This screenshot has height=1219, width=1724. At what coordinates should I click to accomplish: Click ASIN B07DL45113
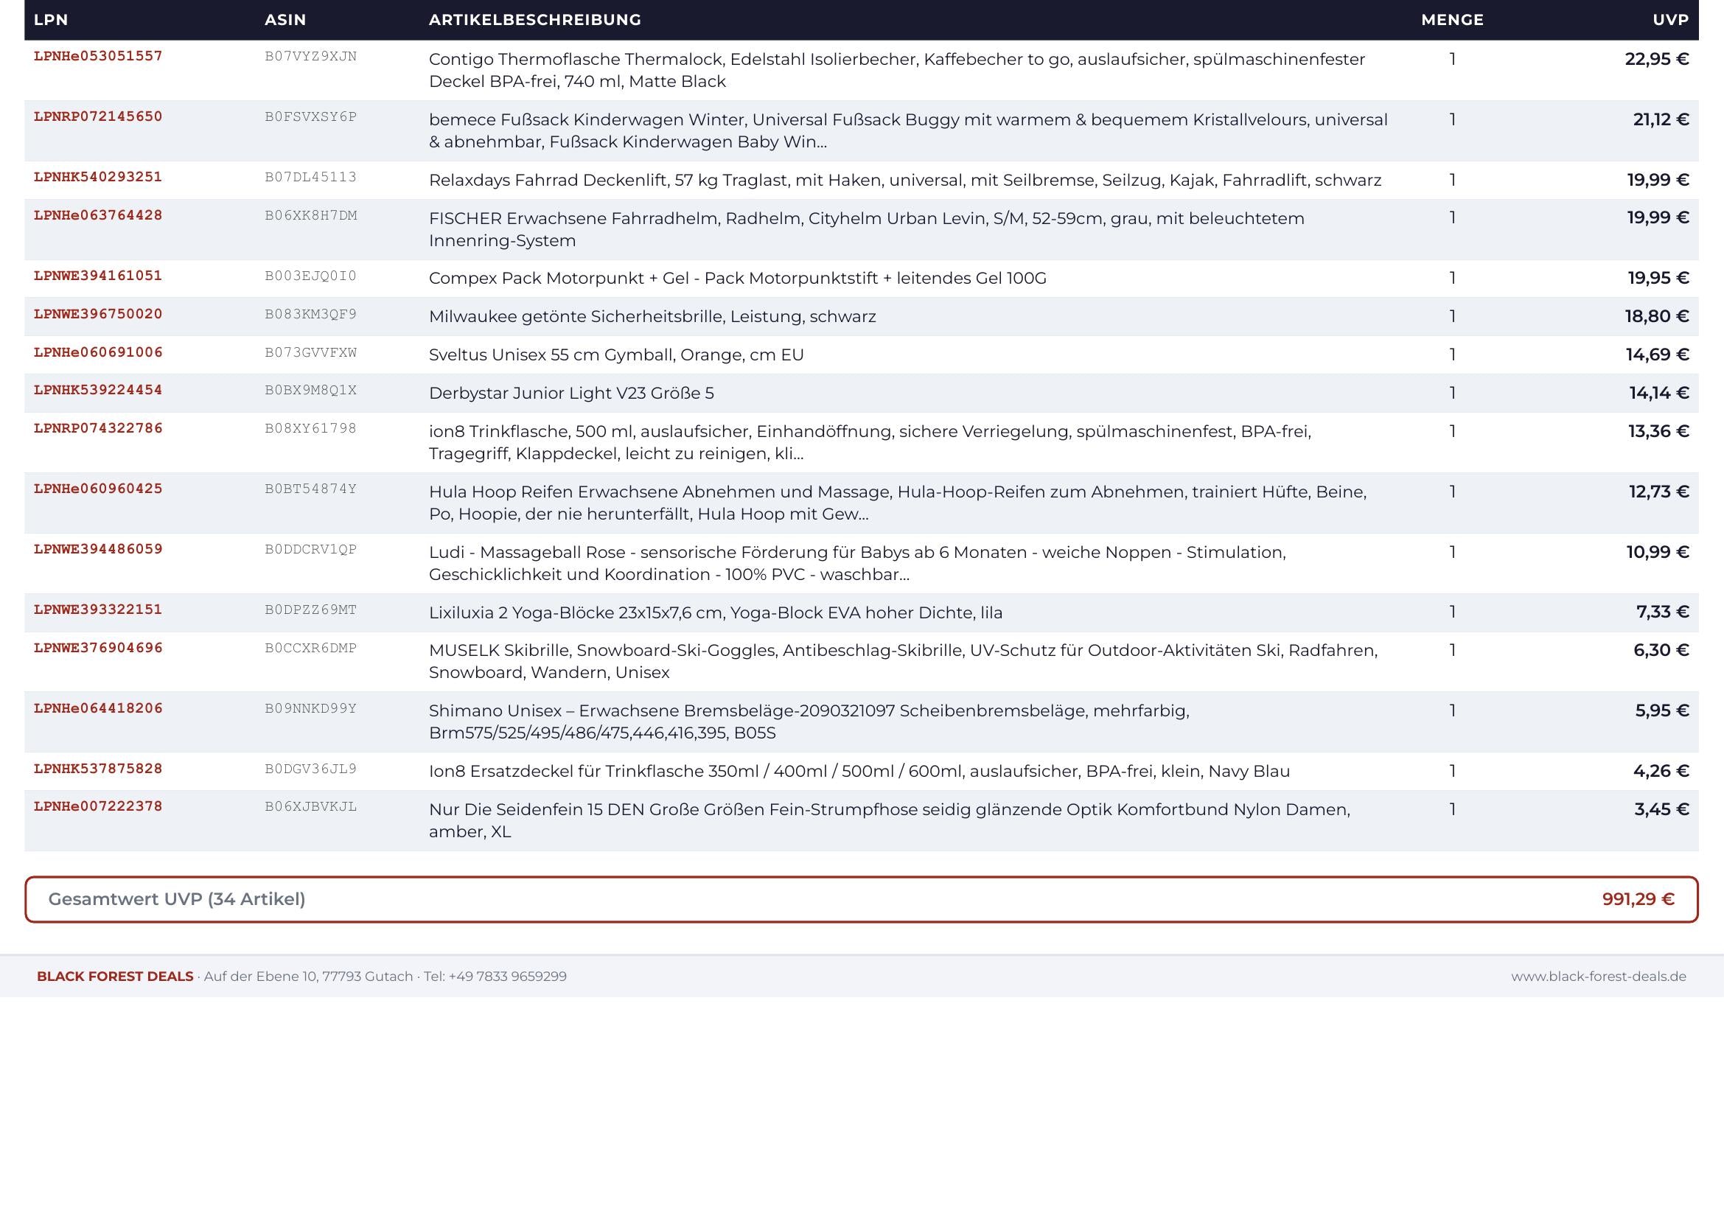point(311,177)
